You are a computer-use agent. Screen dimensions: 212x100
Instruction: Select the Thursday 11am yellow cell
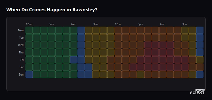click(111, 52)
